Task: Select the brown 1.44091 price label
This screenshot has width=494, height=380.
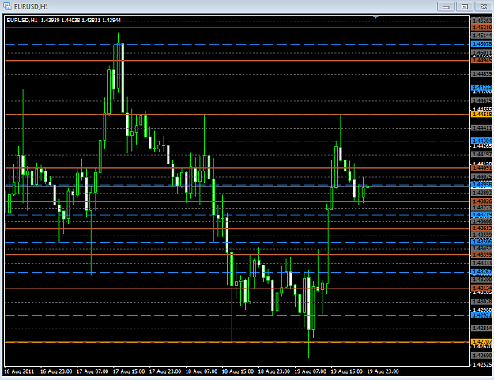Action: coord(482,168)
